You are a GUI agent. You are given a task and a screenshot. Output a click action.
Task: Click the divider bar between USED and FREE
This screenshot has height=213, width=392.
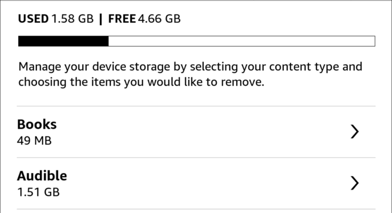point(101,19)
